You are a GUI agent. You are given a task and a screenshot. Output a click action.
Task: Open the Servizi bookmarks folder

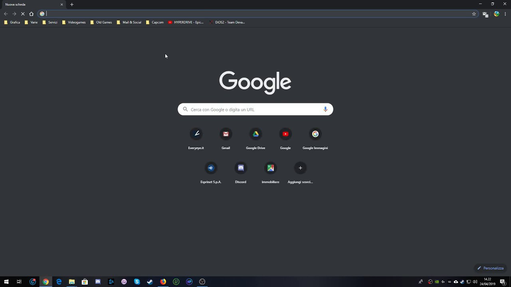50,22
